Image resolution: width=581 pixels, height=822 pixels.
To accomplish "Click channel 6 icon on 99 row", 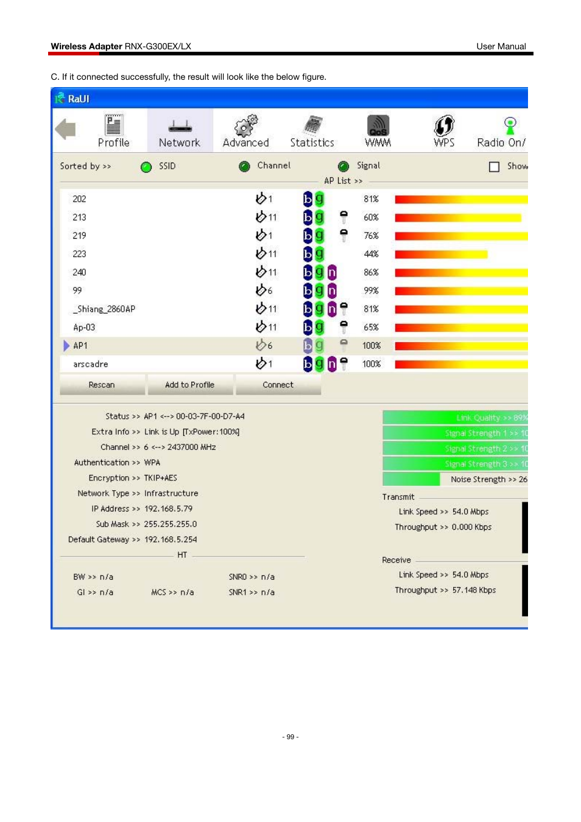I will tap(261, 290).
